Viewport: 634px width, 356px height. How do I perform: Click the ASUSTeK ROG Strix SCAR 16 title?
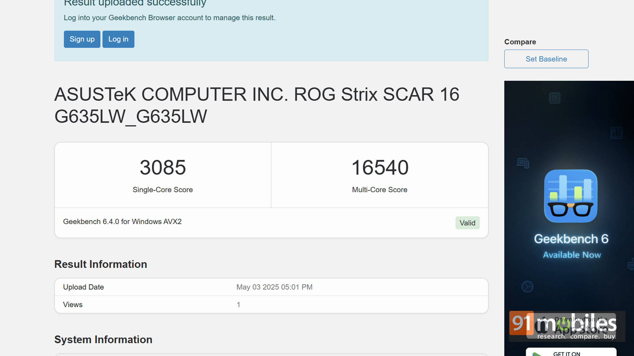(x=257, y=105)
